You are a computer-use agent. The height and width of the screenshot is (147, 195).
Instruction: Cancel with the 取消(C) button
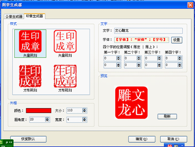[x=174, y=139]
